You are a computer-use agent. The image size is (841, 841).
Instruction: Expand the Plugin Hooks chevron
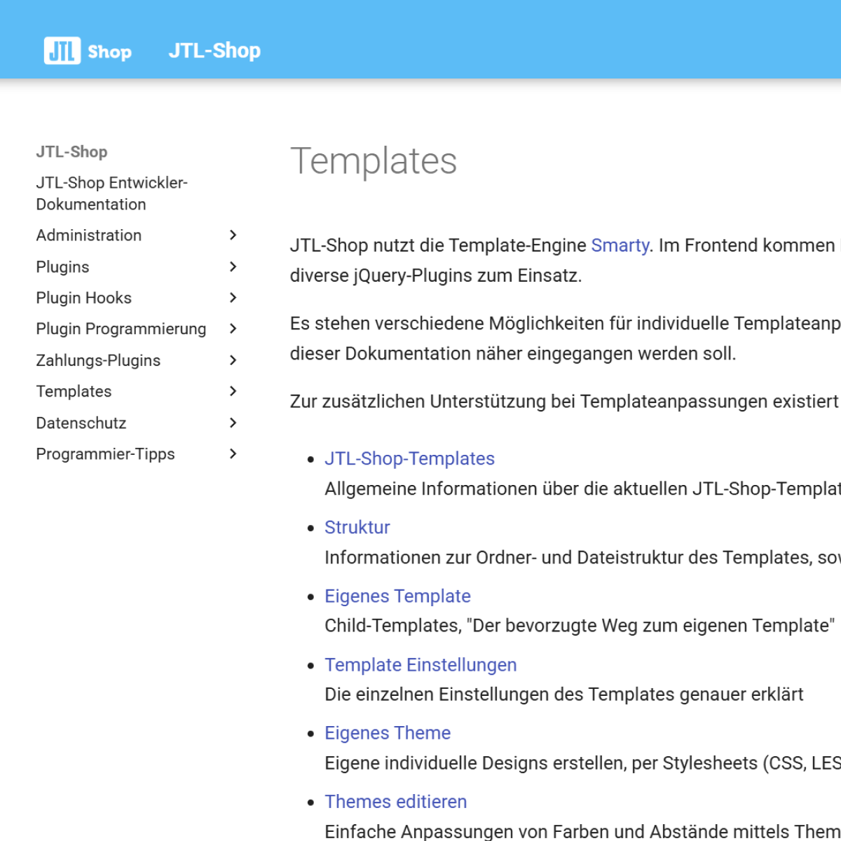[x=233, y=297]
